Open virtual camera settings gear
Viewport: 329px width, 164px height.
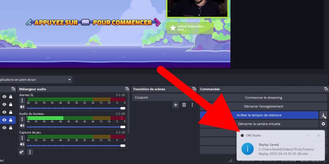pyautogui.click(x=323, y=124)
